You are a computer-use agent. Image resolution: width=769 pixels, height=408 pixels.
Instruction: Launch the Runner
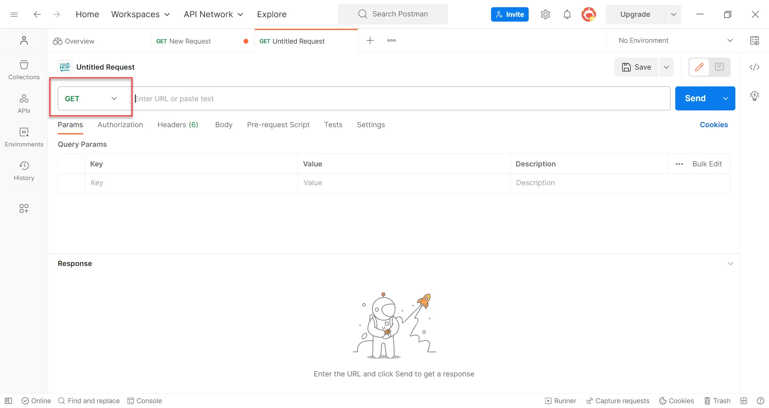pyautogui.click(x=561, y=401)
